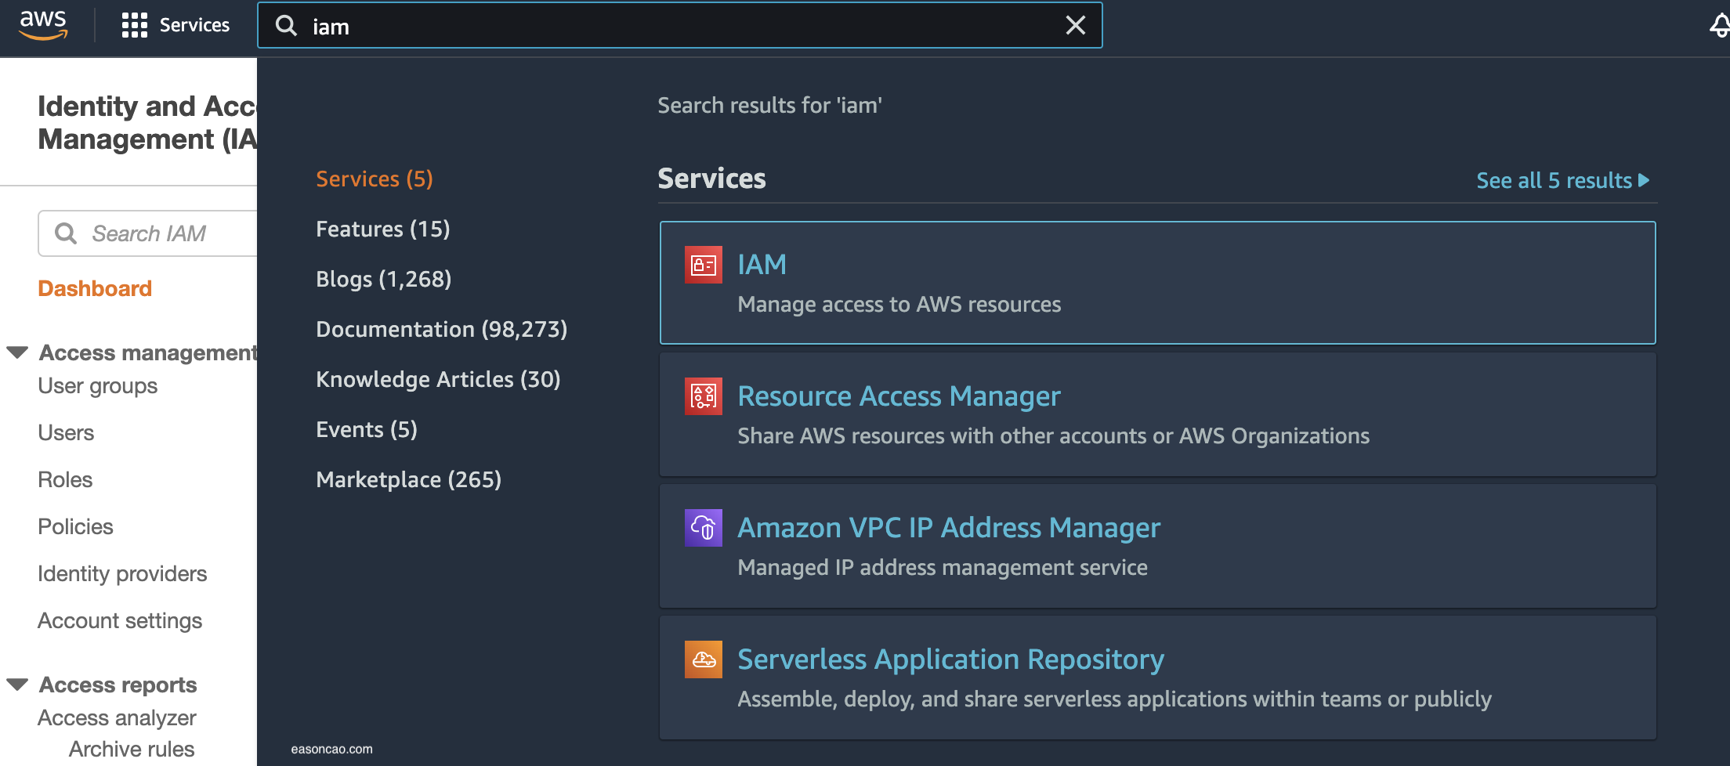The height and width of the screenshot is (766, 1730).
Task: Open the Services grid menu
Action: 175,25
